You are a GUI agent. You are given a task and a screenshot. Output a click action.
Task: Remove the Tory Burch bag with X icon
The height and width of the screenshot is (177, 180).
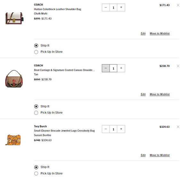click(178, 127)
